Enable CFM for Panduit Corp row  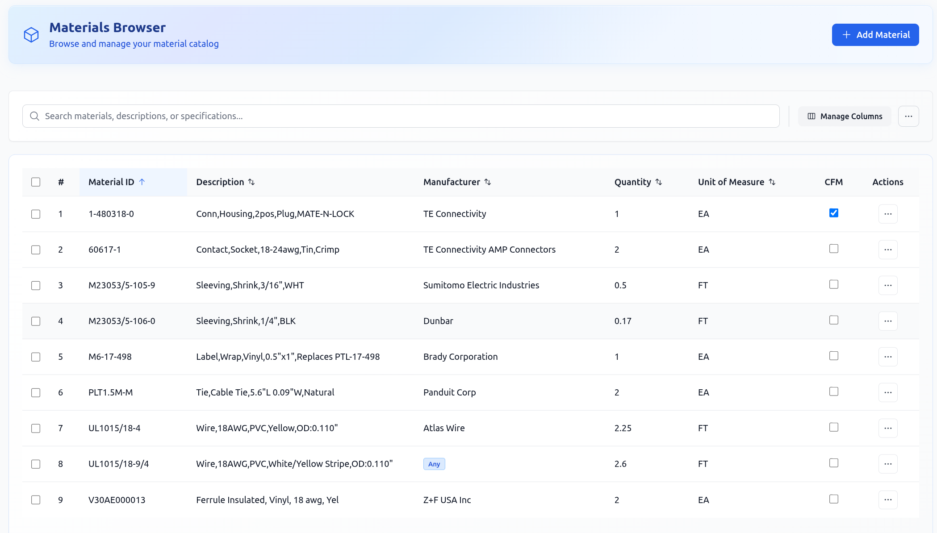[834, 391]
